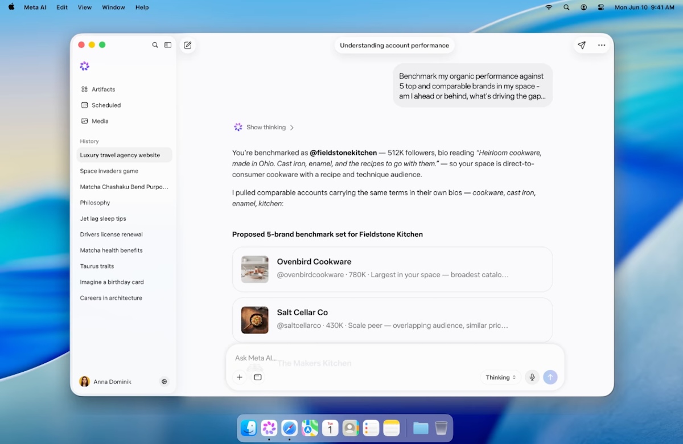
Task: Open the Apple menu
Action: point(11,7)
